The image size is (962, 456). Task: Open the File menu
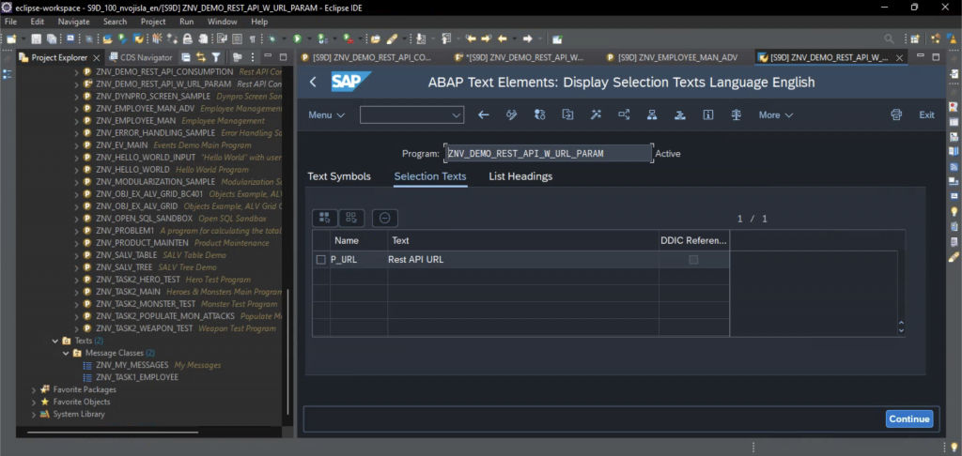pyautogui.click(x=11, y=22)
